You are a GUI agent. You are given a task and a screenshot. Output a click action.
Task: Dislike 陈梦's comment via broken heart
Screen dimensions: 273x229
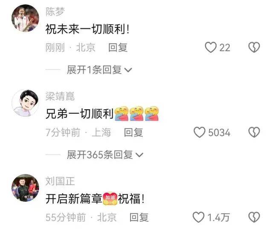click(x=254, y=47)
